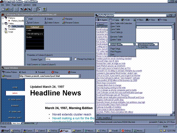The width and height of the screenshot is (177, 133).
Task: Click the NEWS sidebar link
Action: point(15,93)
